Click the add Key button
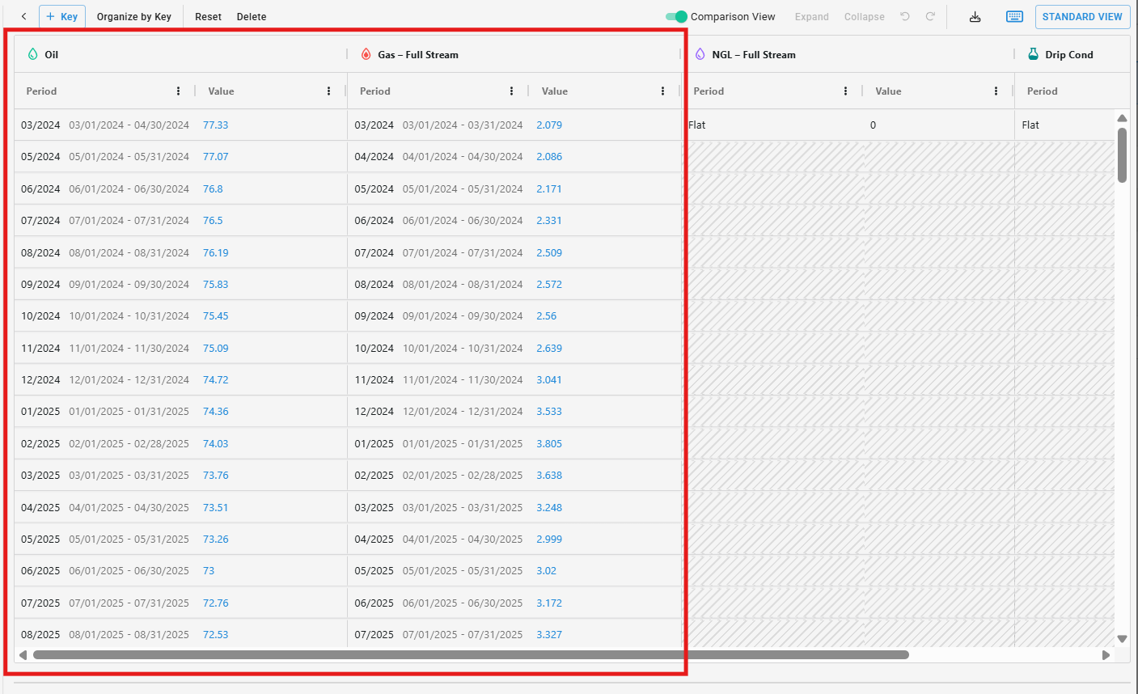The height and width of the screenshot is (694, 1138). 62,16
